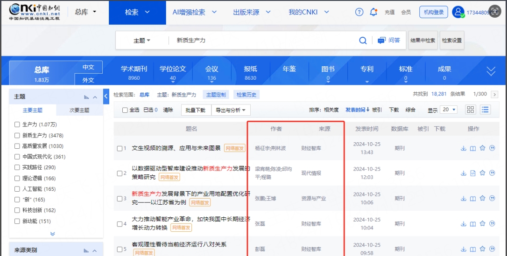Switch to 学术期刊 8960 tab
This screenshot has width=507, height=256.
(x=134, y=73)
